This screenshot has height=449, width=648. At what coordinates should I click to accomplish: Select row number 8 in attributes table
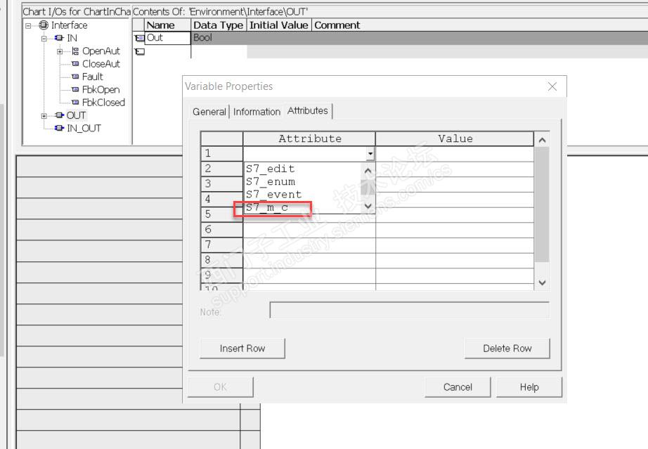point(222,260)
